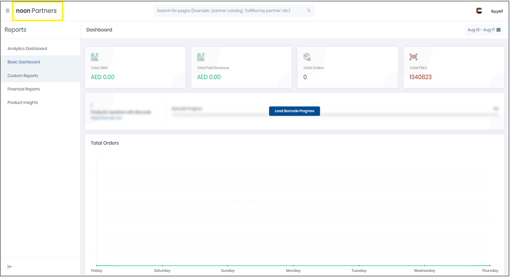Image resolution: width=510 pixels, height=277 pixels.
Task: Click the Total Paid Revenue icon
Action: (201, 57)
